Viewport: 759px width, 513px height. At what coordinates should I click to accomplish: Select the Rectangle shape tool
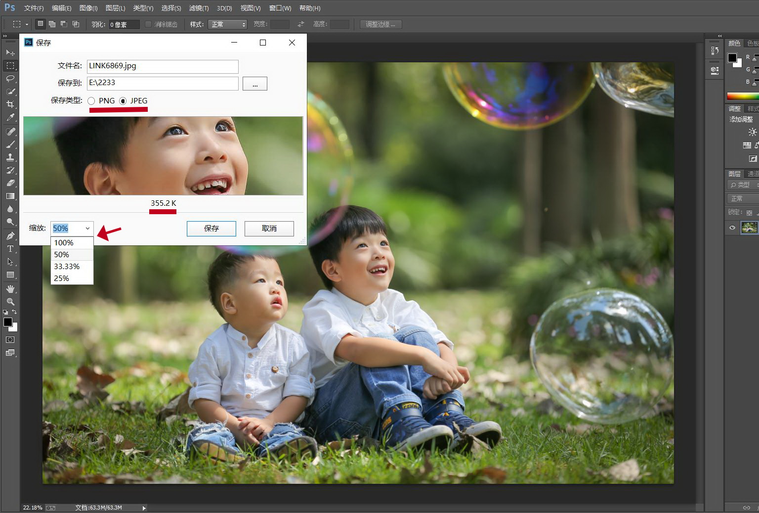[x=10, y=275]
